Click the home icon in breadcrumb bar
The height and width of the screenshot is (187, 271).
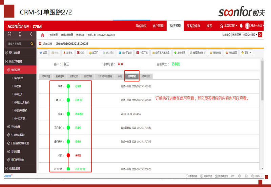42,35
